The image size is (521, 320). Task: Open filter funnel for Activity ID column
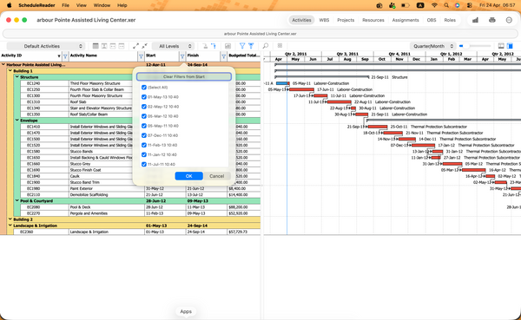click(x=65, y=56)
